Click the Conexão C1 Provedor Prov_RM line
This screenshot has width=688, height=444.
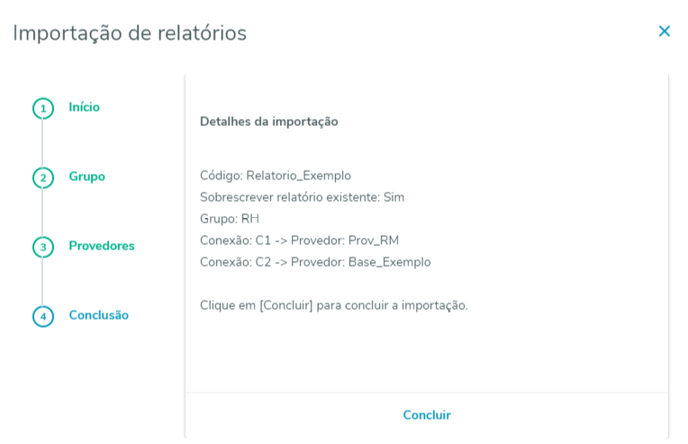pyautogui.click(x=299, y=240)
